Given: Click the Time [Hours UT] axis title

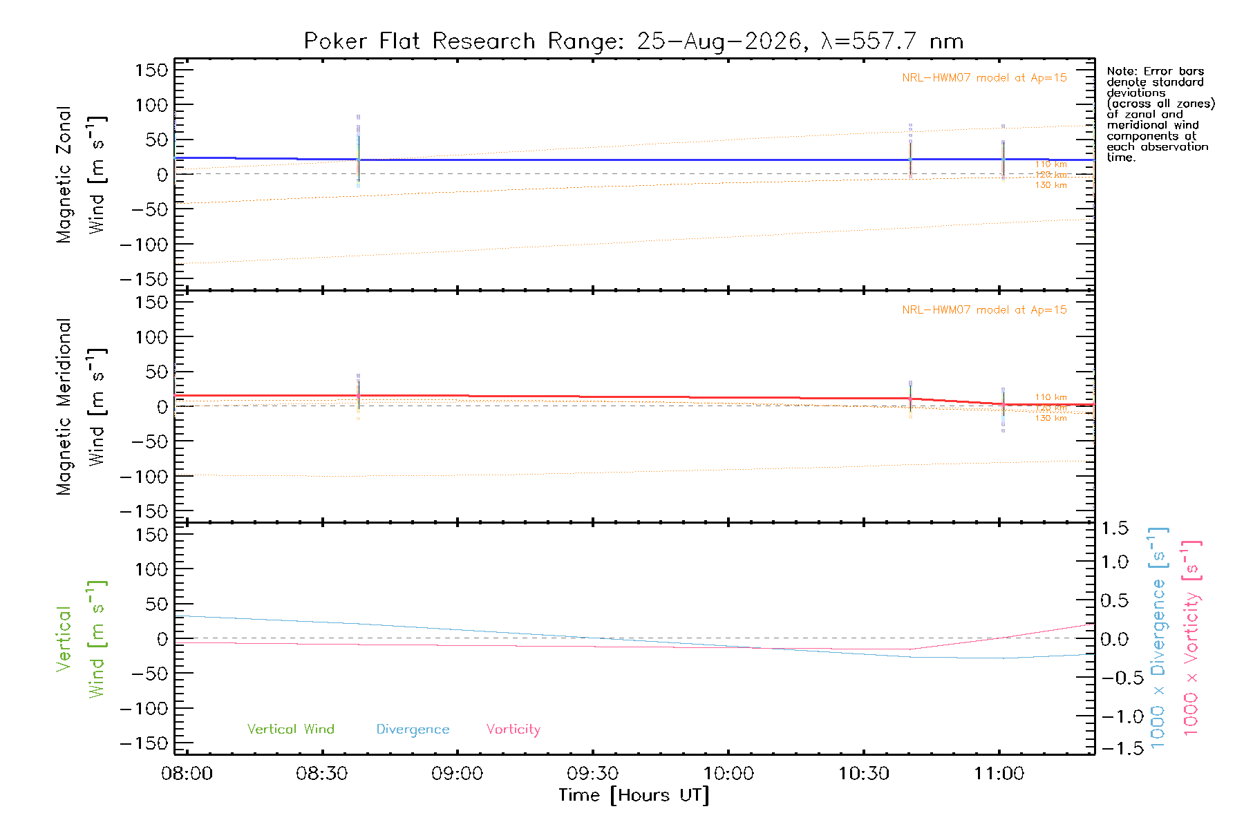Looking at the screenshot, I should pos(634,795).
